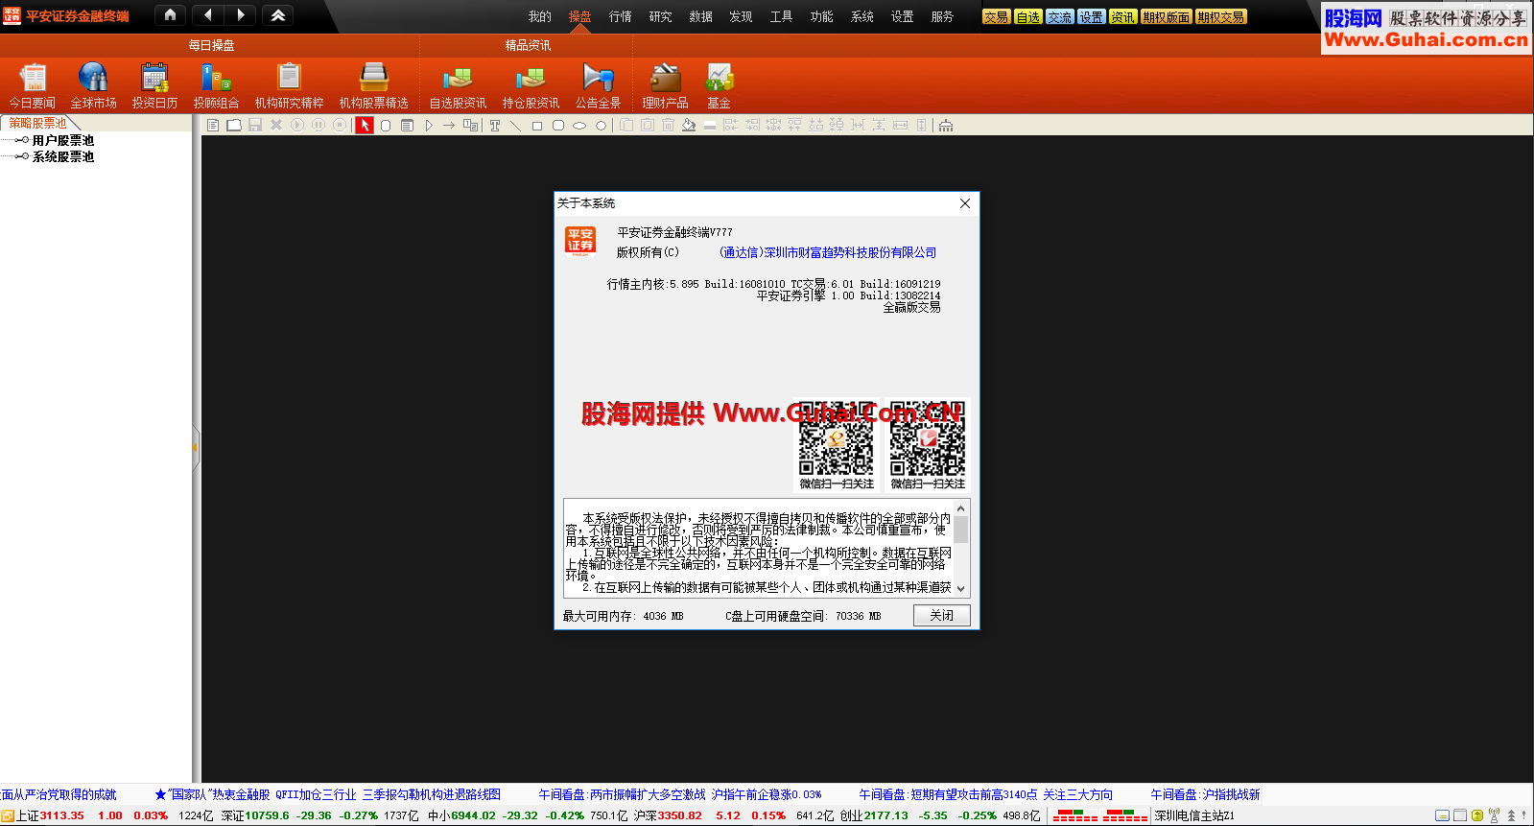Open 机构研究精粹 research icon
Image resolution: width=1534 pixels, height=826 pixels.
click(x=289, y=85)
